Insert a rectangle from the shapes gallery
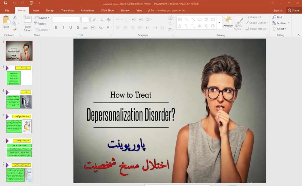 [x=200, y=19]
